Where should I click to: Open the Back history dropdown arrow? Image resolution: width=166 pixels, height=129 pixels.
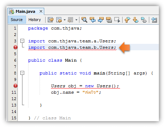coord(64,20)
